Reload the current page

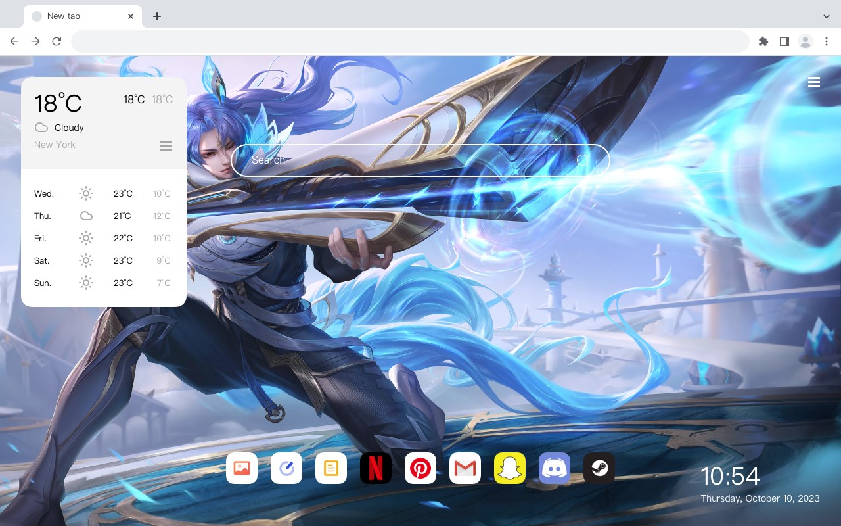[x=57, y=41]
